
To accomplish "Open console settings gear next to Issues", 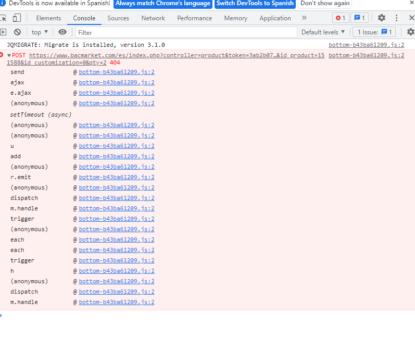I will pyautogui.click(x=410, y=32).
